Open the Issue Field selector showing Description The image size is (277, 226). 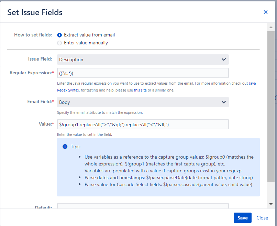coord(137,59)
